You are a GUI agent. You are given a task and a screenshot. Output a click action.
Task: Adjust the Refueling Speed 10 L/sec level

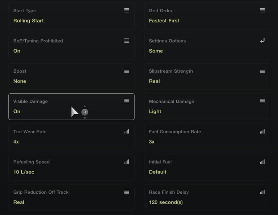click(24, 172)
